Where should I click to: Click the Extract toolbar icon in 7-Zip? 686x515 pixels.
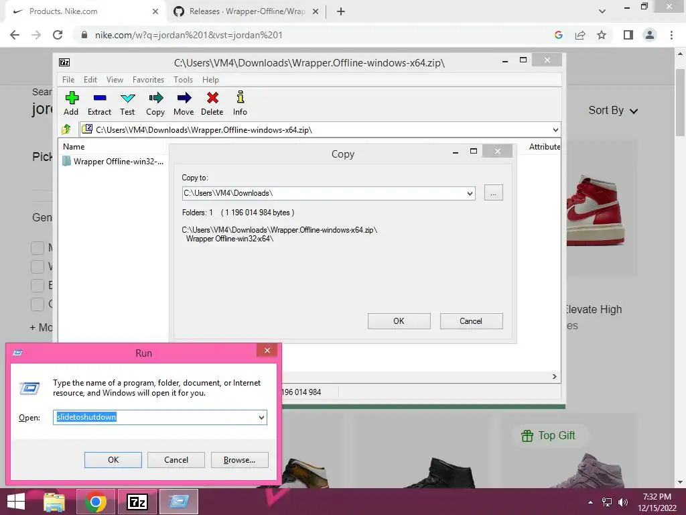[99, 103]
